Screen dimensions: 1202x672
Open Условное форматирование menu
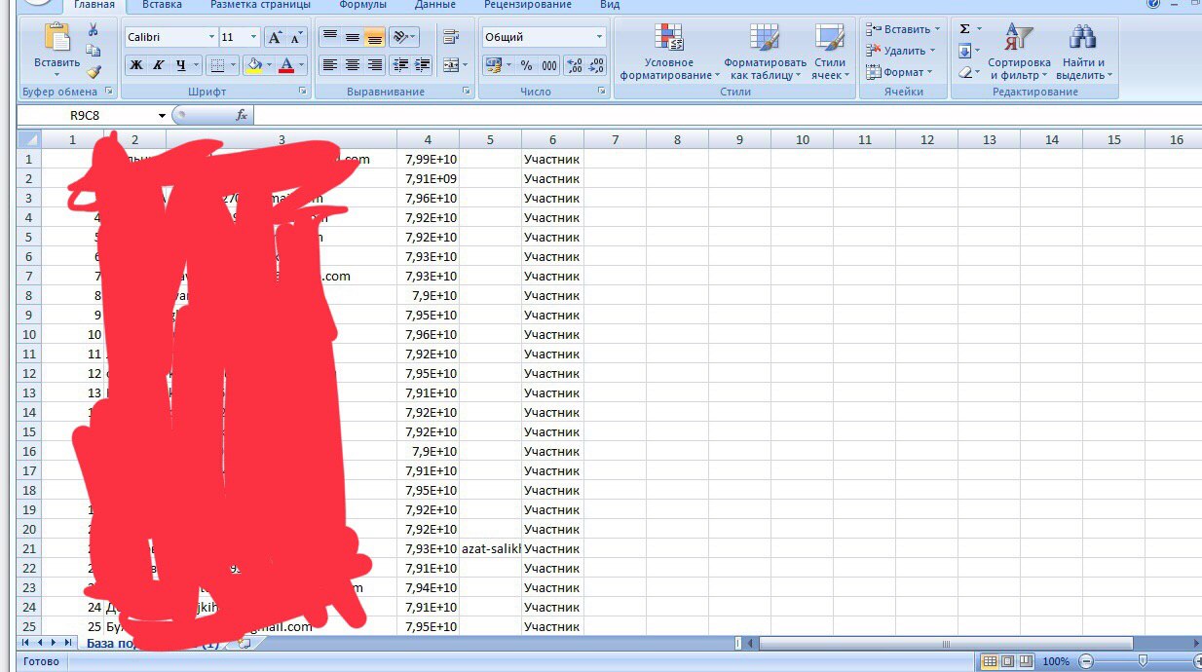click(x=669, y=54)
